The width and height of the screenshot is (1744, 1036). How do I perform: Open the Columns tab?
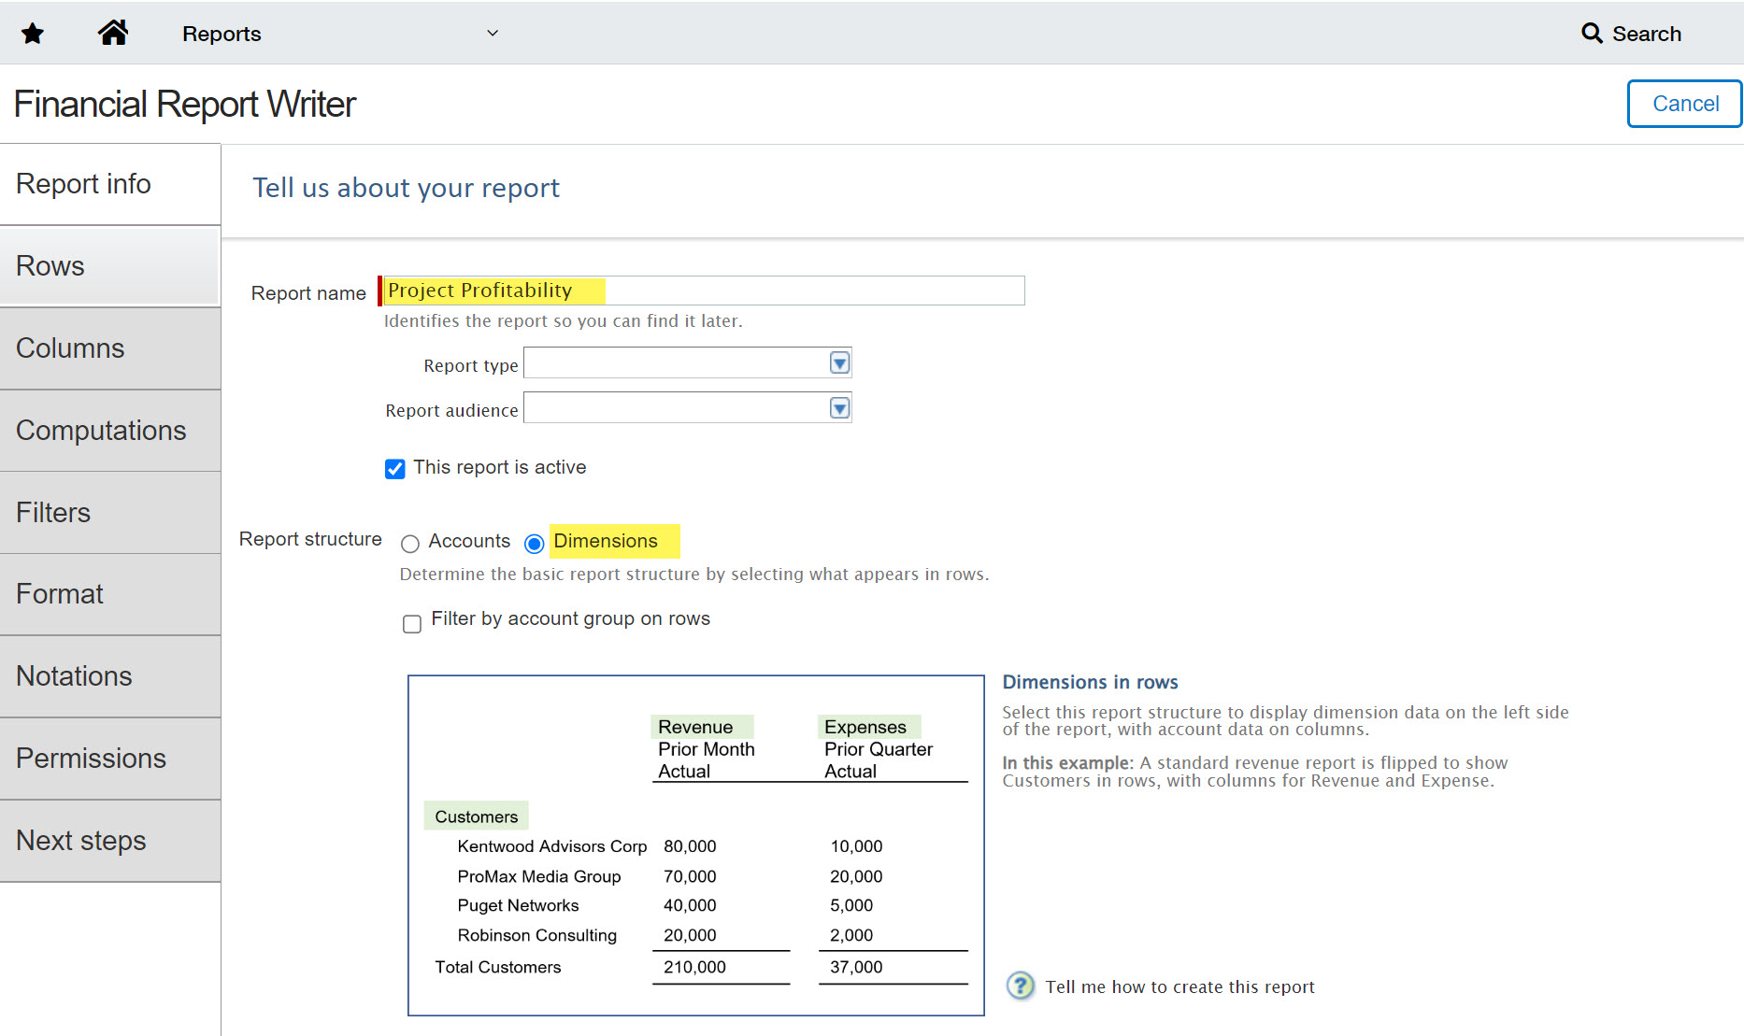click(109, 348)
